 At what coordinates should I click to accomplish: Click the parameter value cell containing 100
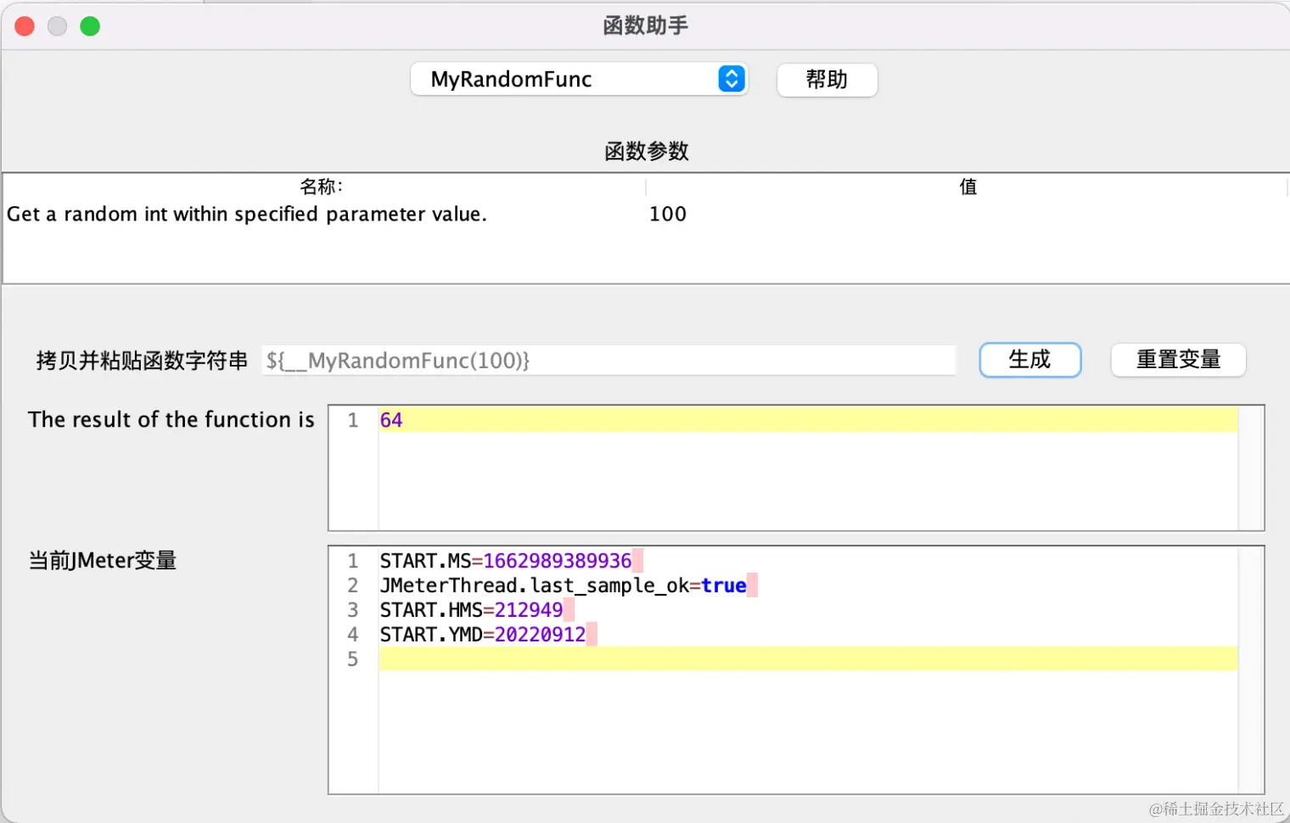[x=667, y=214]
